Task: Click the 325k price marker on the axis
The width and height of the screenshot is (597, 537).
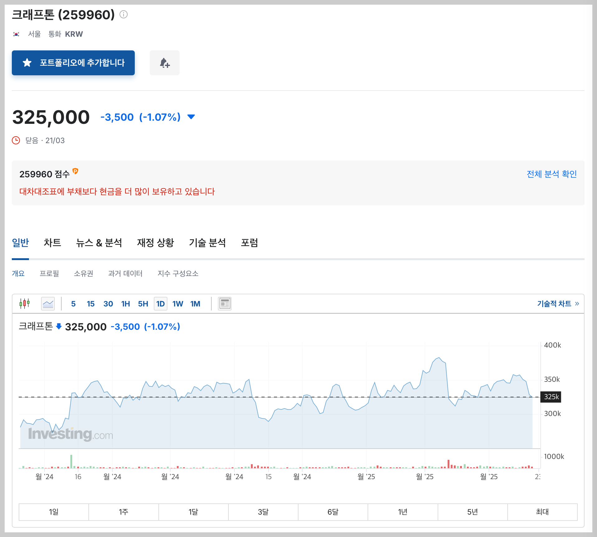Action: (x=551, y=397)
